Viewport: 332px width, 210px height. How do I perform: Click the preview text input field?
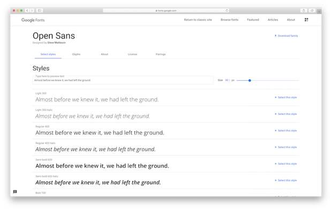point(123,80)
